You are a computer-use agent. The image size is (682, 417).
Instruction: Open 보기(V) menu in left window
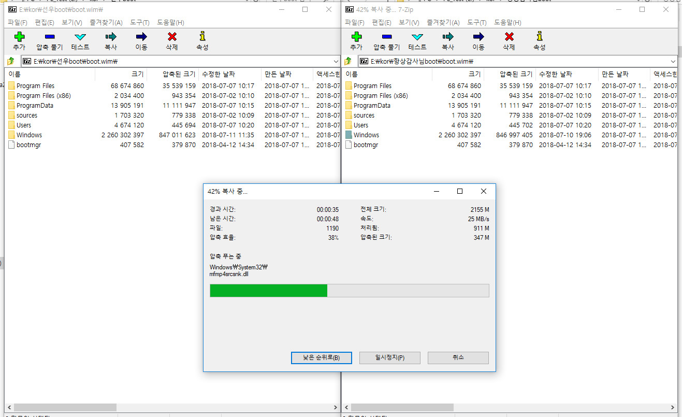pyautogui.click(x=72, y=23)
